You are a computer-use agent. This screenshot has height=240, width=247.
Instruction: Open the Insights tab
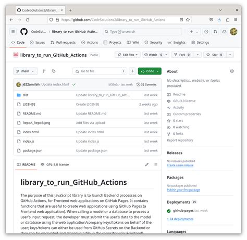pyautogui.click(x=177, y=42)
